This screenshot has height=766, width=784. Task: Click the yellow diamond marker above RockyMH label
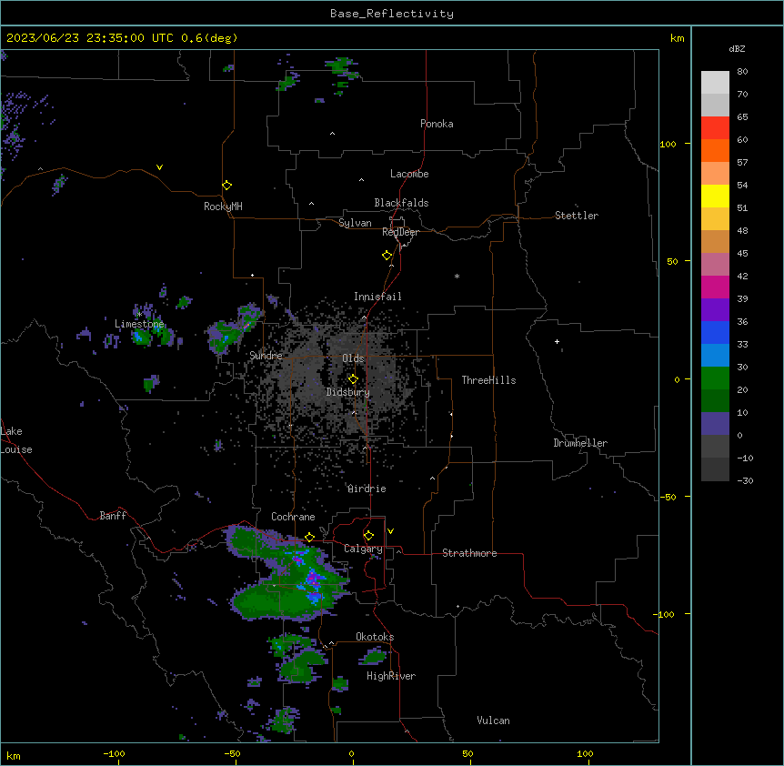227,186
